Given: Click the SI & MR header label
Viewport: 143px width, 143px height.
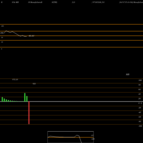Looking at the screenshot, I should click(x=15, y=2).
